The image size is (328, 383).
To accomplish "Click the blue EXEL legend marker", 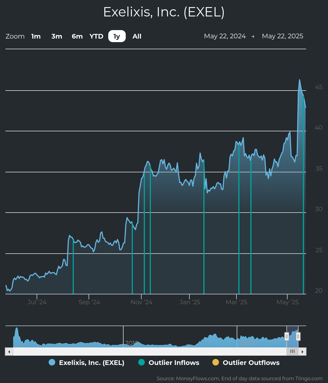I will tap(52, 362).
